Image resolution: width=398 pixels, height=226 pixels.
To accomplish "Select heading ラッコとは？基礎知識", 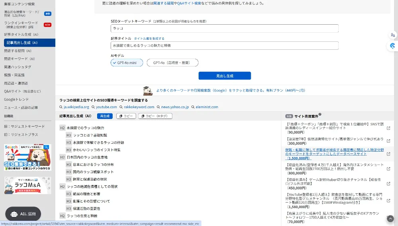I will coord(90,135).
